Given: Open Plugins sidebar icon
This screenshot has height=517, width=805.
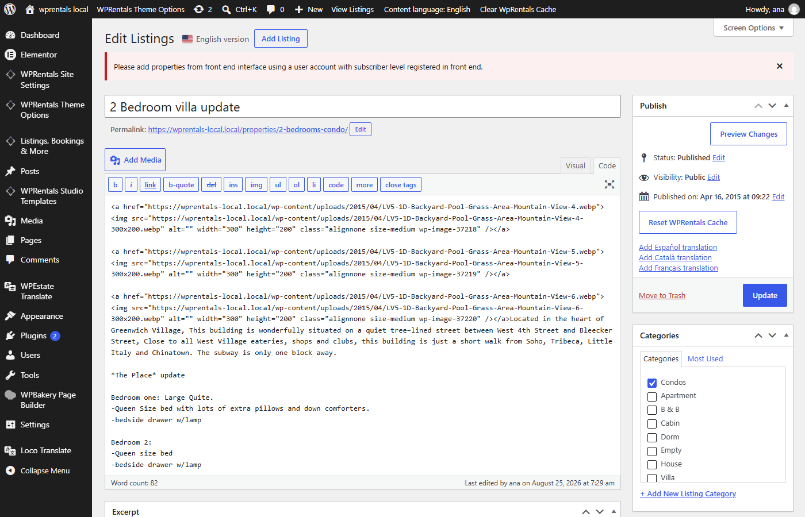Looking at the screenshot, I should pos(10,335).
